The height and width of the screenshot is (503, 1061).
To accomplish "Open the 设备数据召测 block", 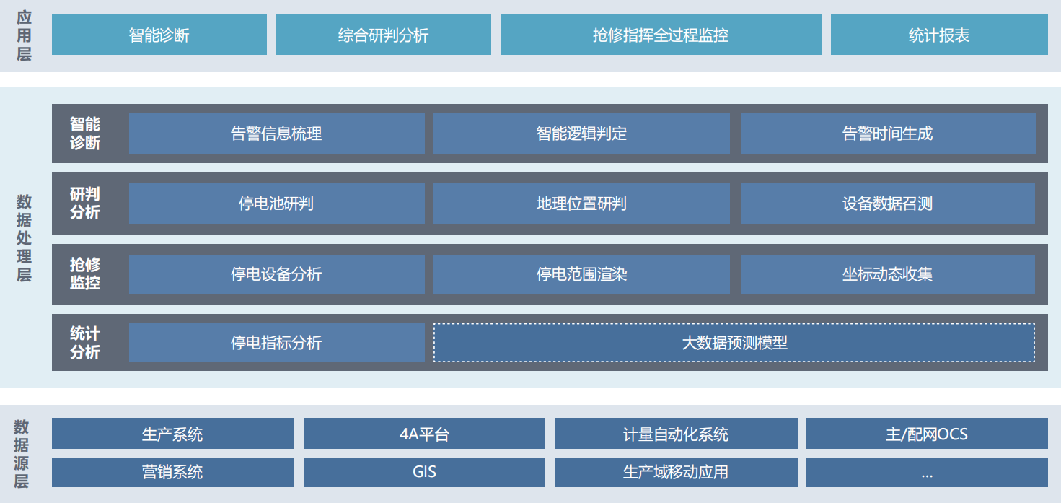I will pyautogui.click(x=889, y=204).
